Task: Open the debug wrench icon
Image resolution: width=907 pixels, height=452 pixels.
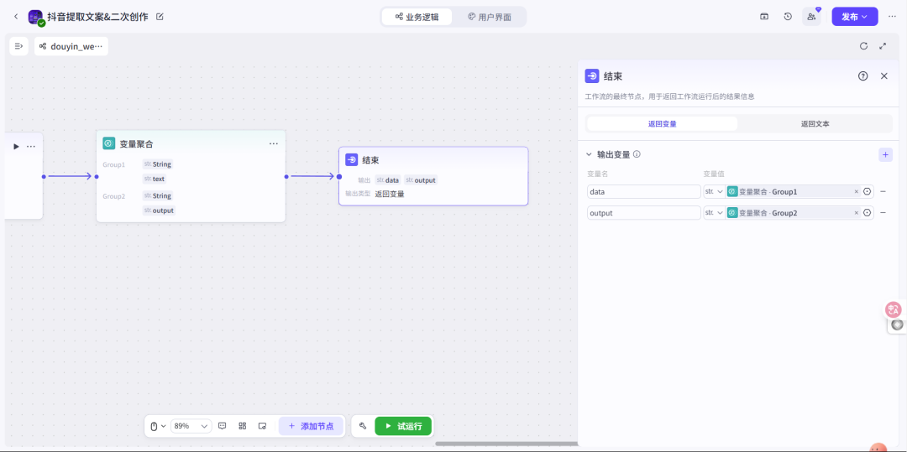Action: click(x=363, y=426)
